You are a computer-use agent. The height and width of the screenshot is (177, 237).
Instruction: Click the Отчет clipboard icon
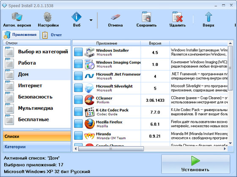(45, 35)
